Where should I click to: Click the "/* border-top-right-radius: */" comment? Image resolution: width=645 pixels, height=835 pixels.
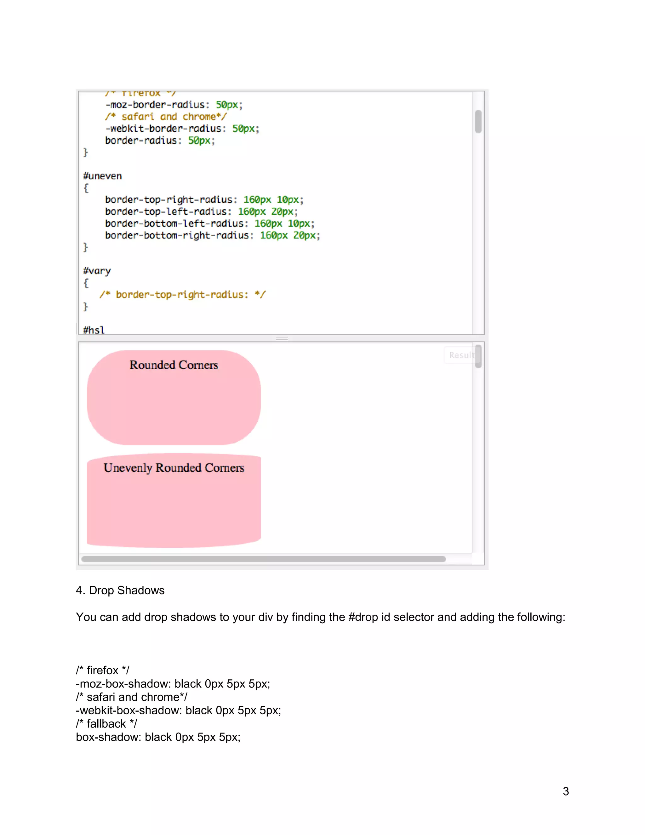tap(183, 295)
